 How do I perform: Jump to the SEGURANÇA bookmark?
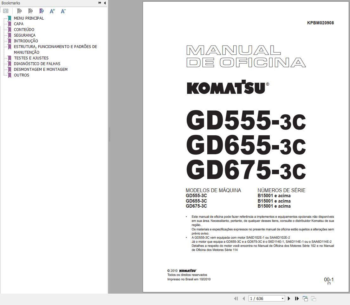[24, 35]
